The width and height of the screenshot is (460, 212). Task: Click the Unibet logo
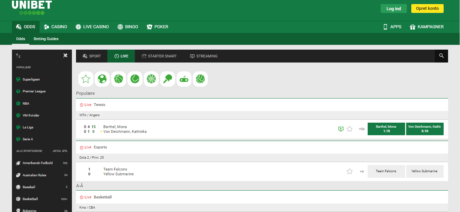click(x=32, y=7)
